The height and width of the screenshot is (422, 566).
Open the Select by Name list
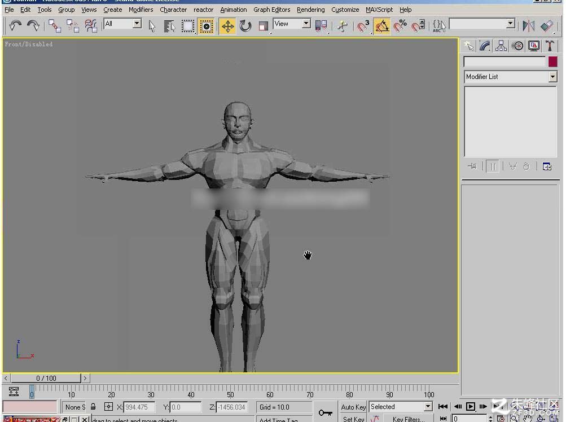(x=169, y=26)
